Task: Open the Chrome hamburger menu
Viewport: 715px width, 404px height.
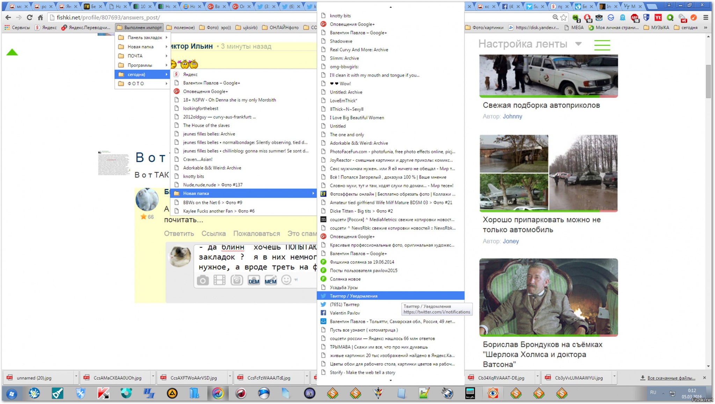Action: (706, 17)
